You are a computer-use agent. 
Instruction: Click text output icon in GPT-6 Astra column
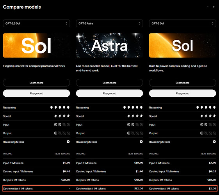[129, 133]
